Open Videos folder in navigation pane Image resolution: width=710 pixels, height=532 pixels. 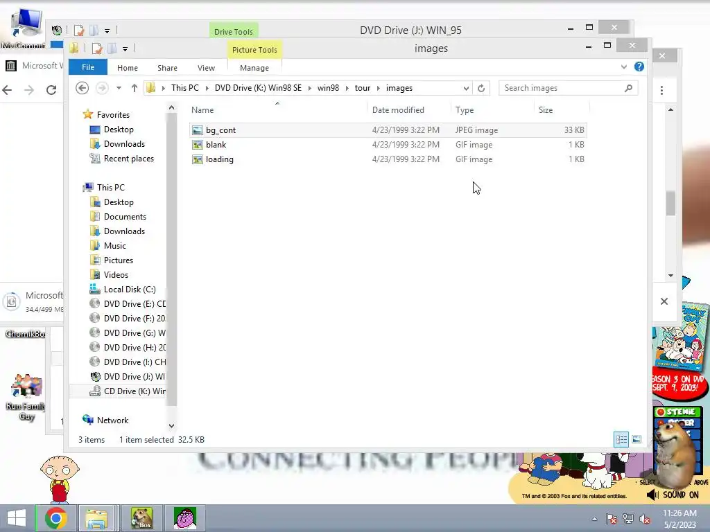click(116, 274)
